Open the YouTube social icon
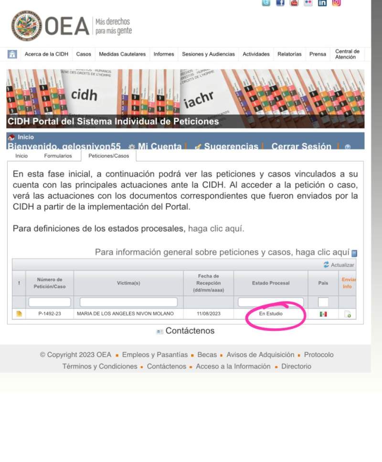Image resolution: width=382 pixels, height=462 pixels. pyautogui.click(x=294, y=3)
